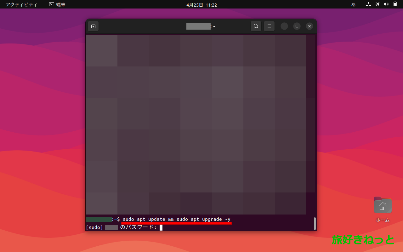Switch input method via the あ indicator

pos(353,4)
